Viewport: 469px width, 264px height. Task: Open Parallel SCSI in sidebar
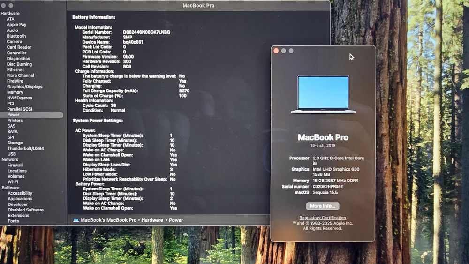click(20, 109)
